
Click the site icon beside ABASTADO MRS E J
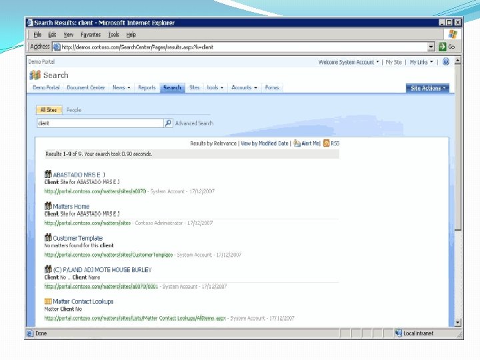[48, 174]
